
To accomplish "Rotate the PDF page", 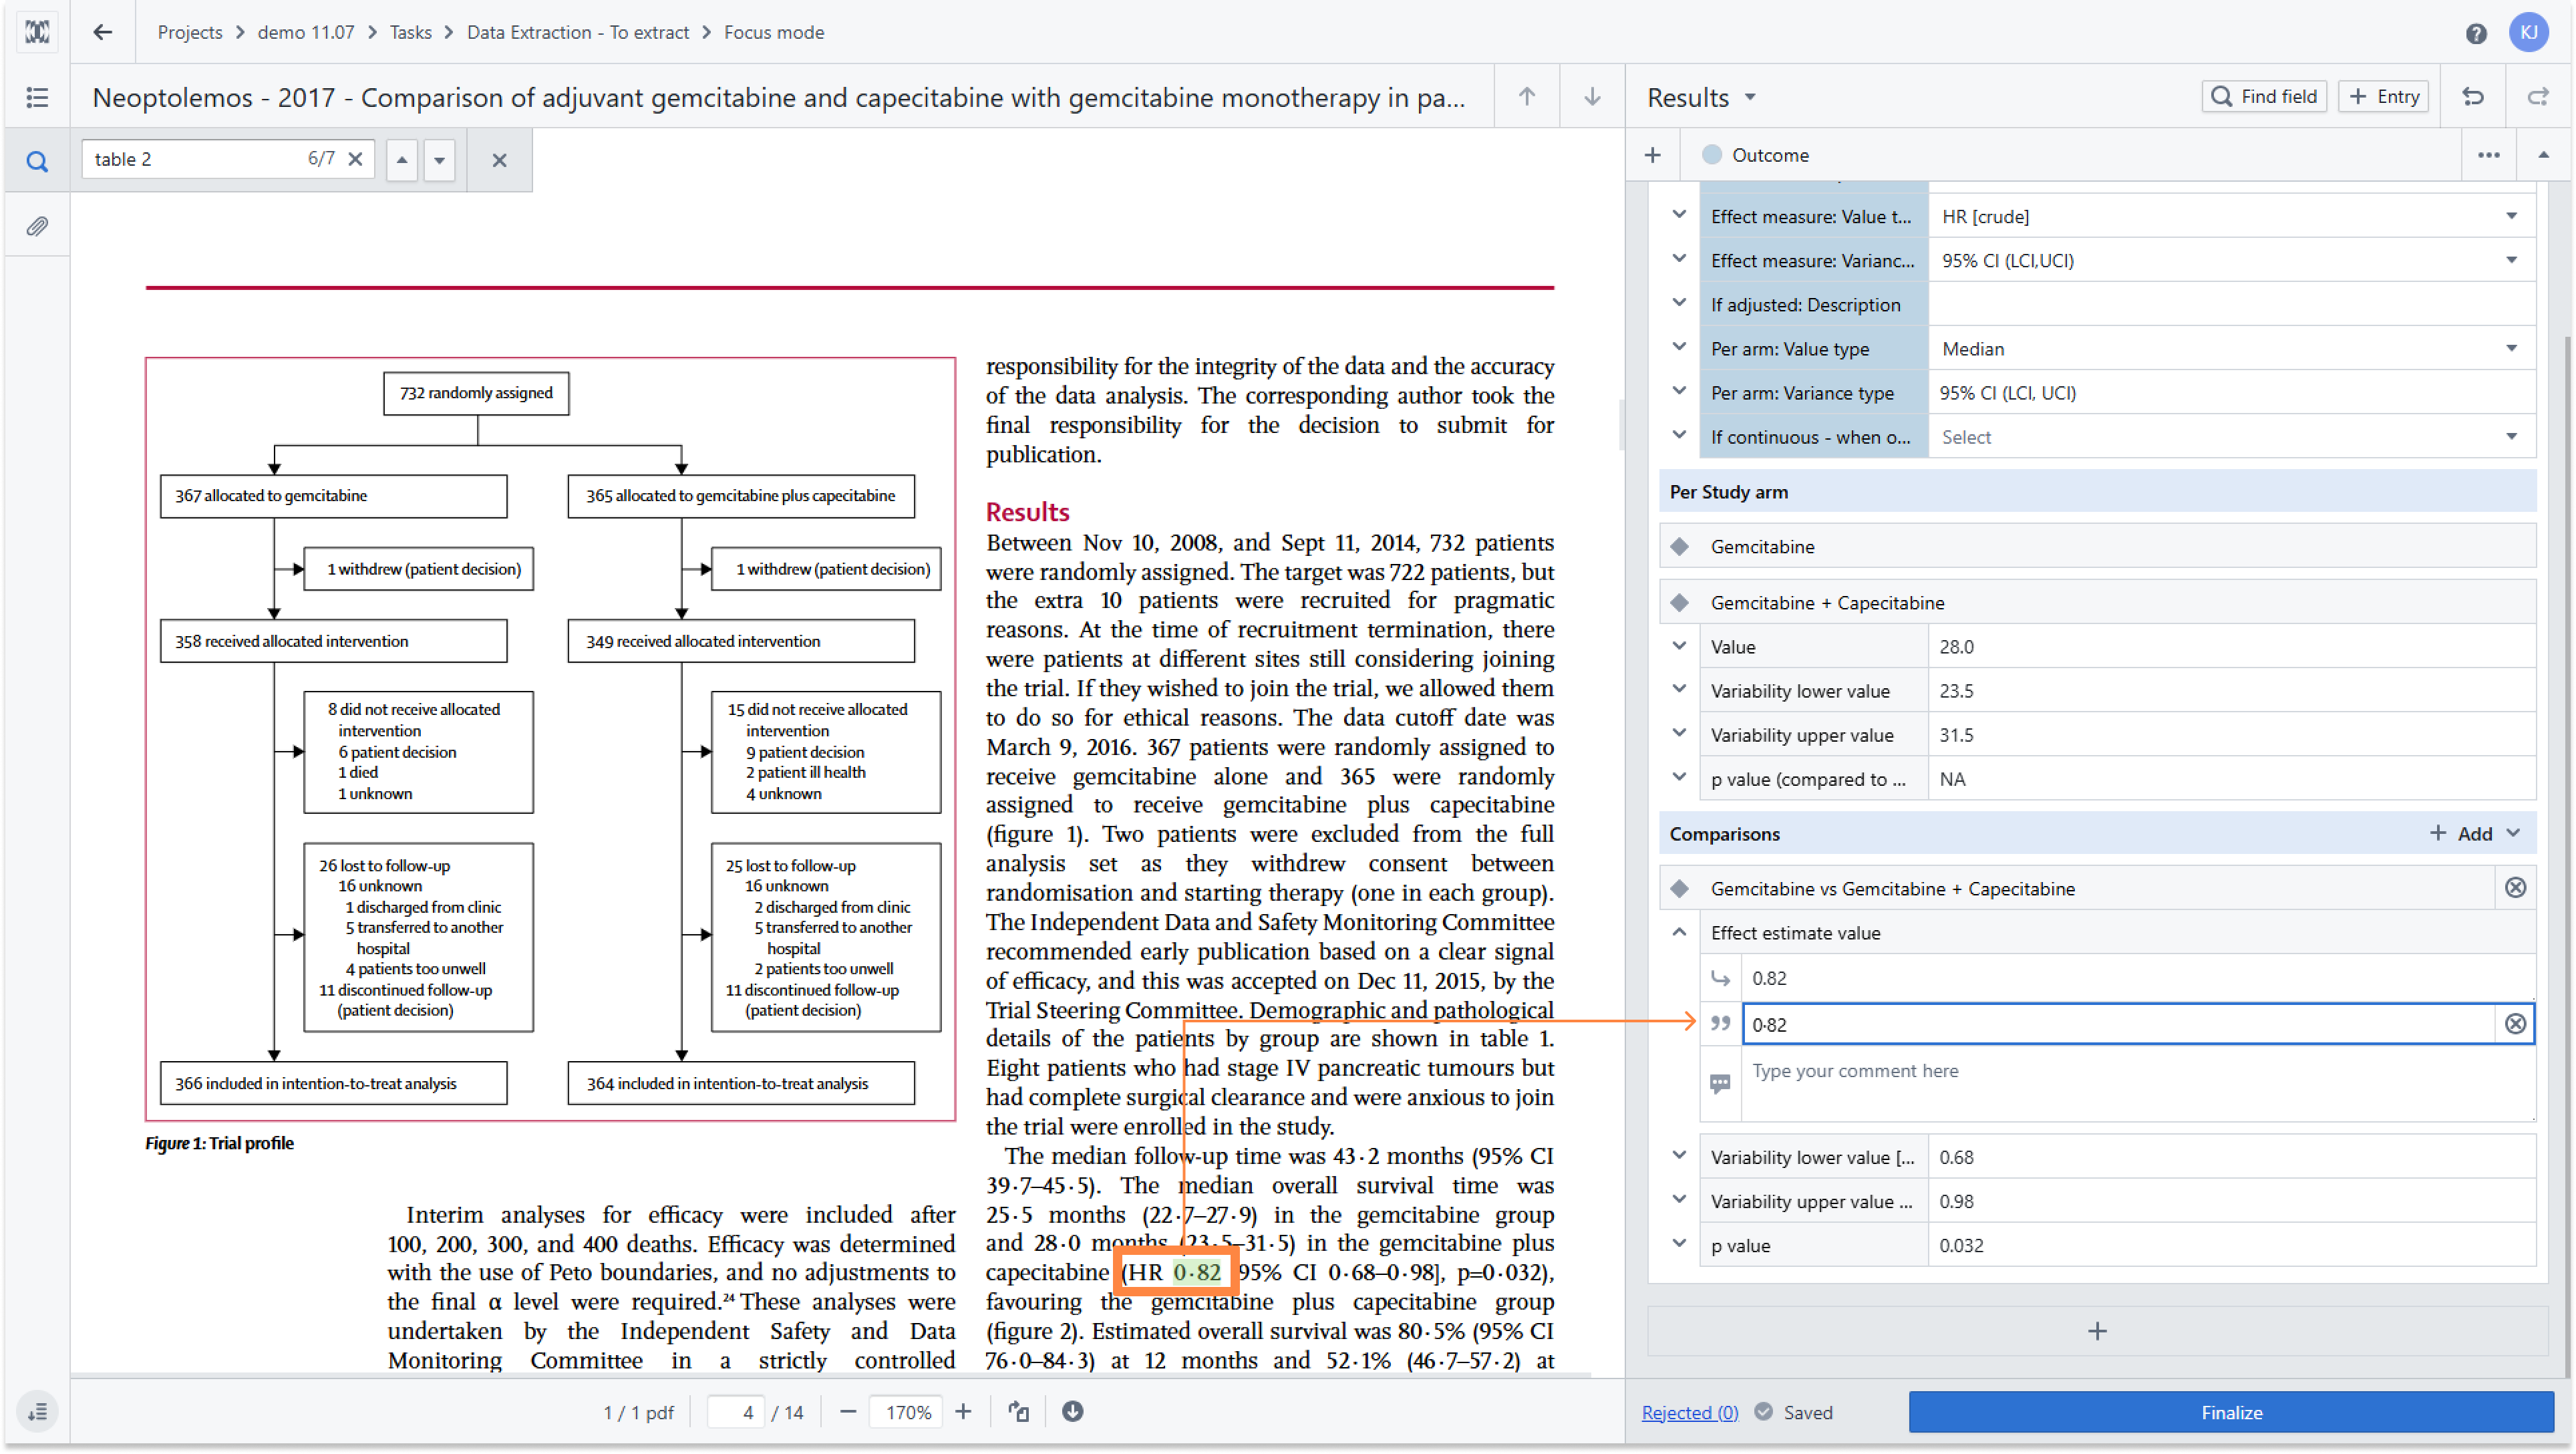I will (1018, 1412).
